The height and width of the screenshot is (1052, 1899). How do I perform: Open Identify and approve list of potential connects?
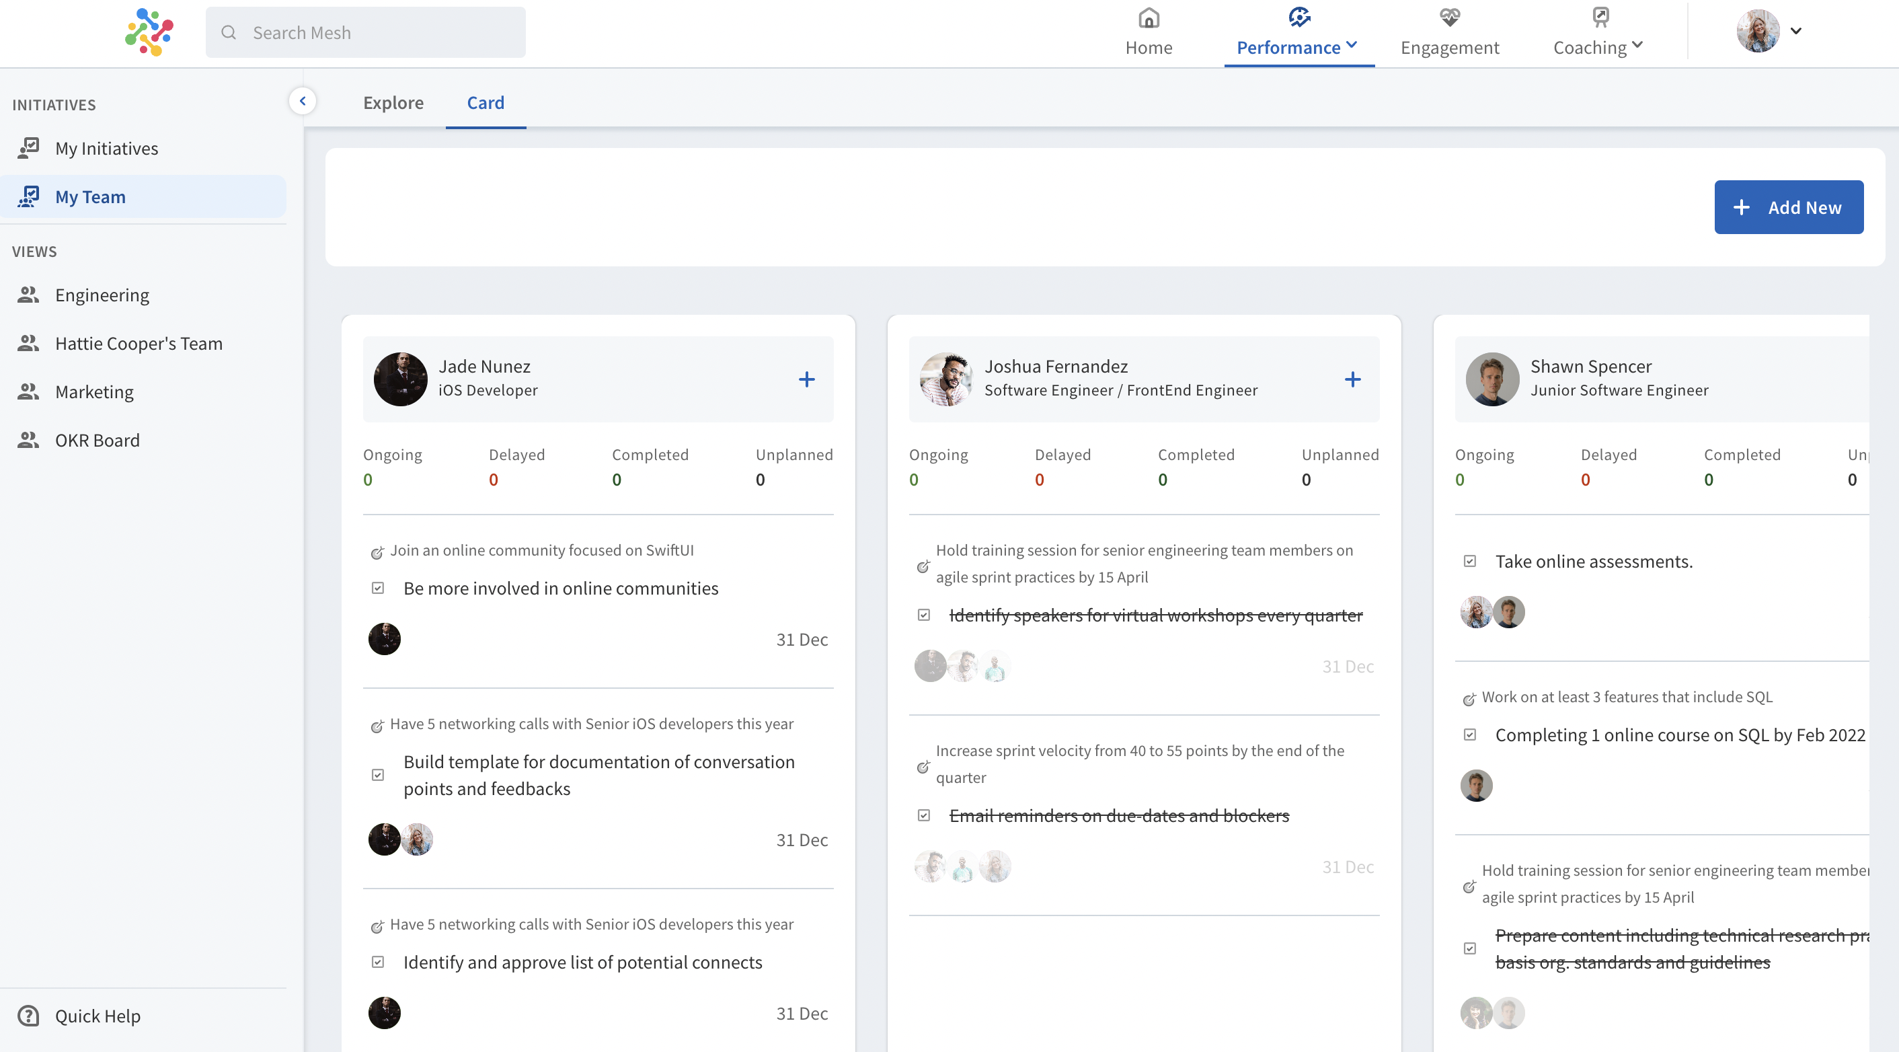582,962
